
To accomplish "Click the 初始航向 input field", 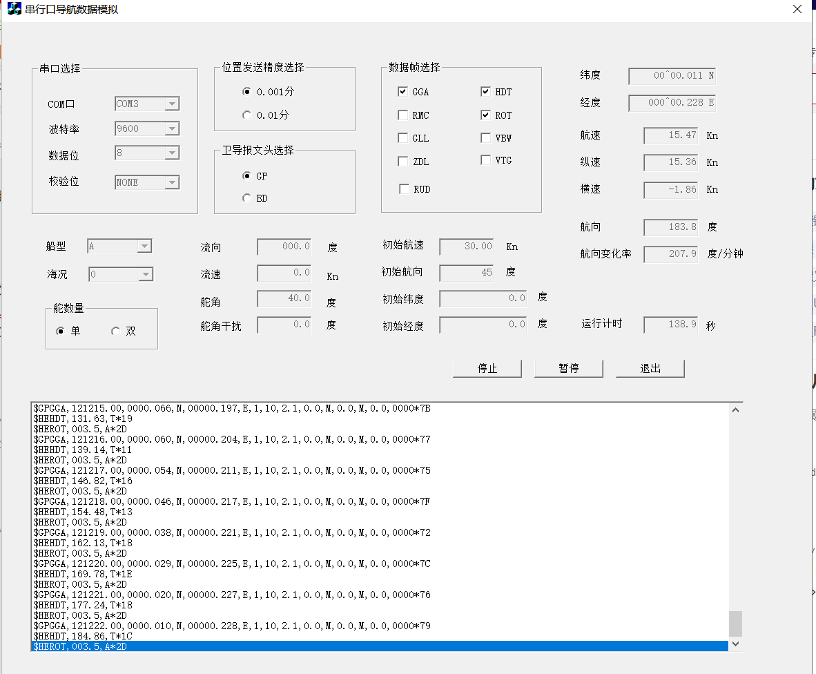I will (466, 272).
